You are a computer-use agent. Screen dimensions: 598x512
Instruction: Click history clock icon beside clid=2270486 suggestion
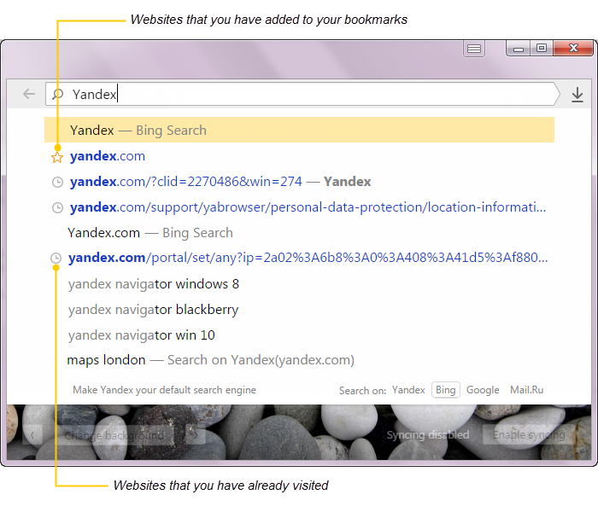click(x=57, y=183)
